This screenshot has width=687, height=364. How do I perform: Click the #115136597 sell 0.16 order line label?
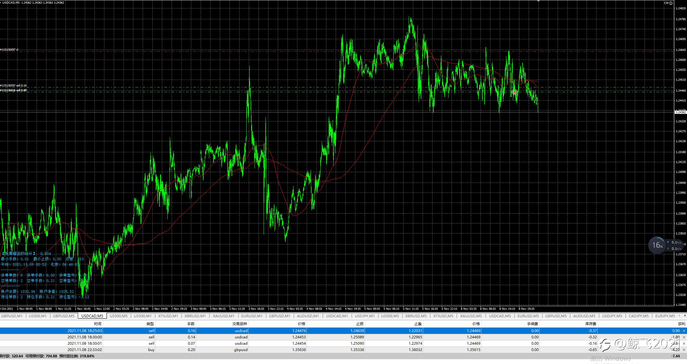[14, 86]
